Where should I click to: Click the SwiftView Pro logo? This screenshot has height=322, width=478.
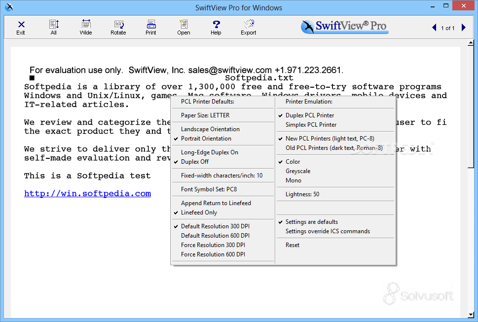pos(344,27)
